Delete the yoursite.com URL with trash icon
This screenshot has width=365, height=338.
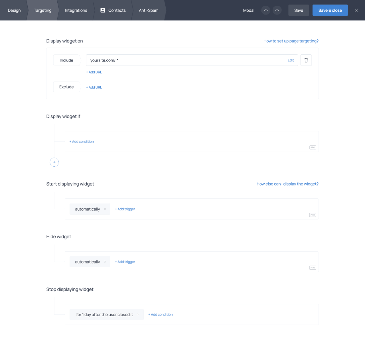306,60
